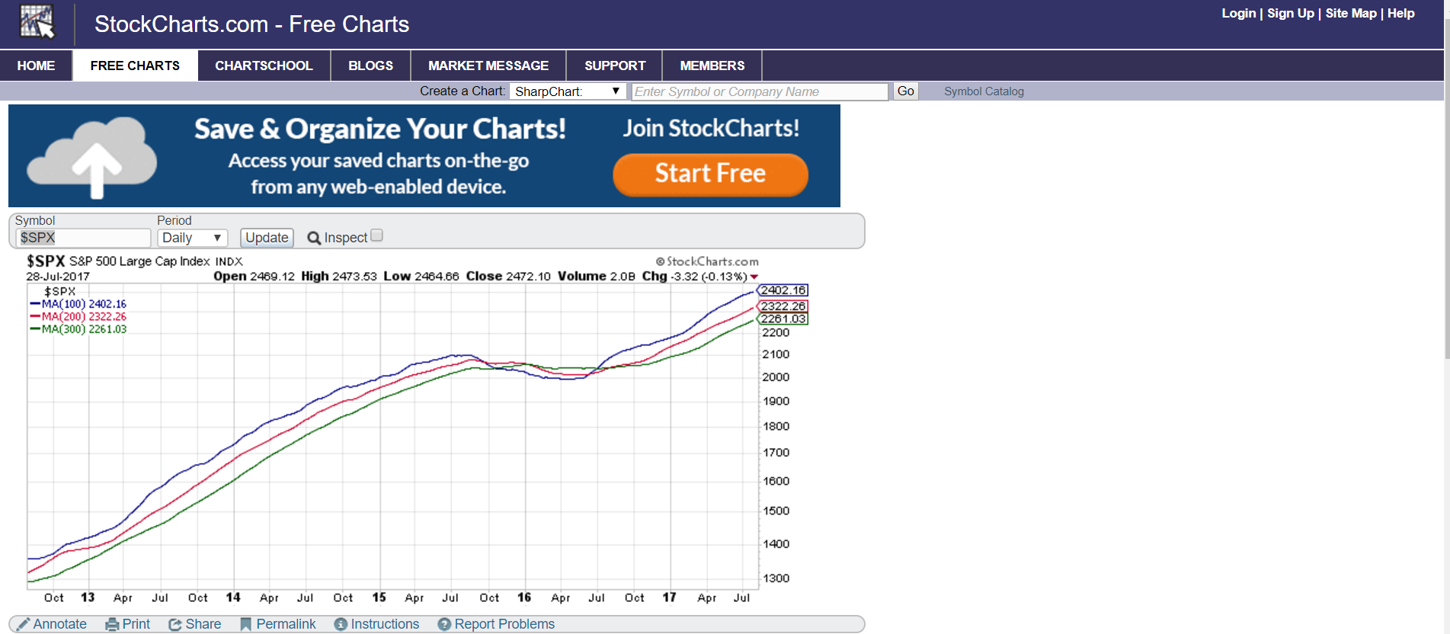Screen dimensions: 1450x634
Task: Open the Sign Up link
Action: (1290, 13)
